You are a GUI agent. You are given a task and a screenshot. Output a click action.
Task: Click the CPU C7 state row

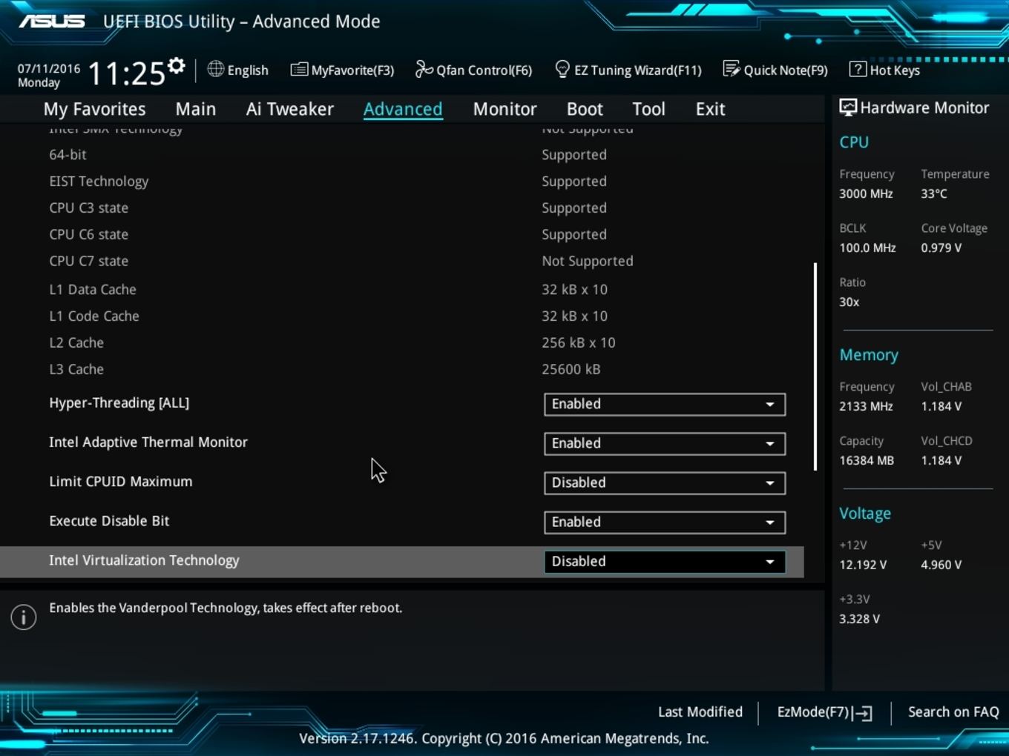[401, 262]
